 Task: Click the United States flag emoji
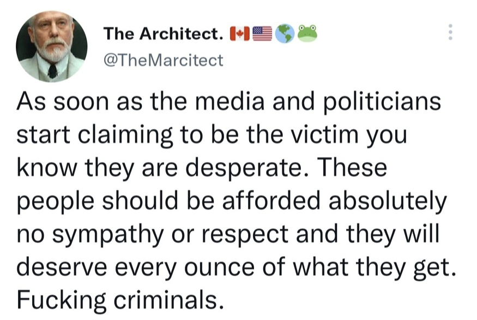(263, 34)
